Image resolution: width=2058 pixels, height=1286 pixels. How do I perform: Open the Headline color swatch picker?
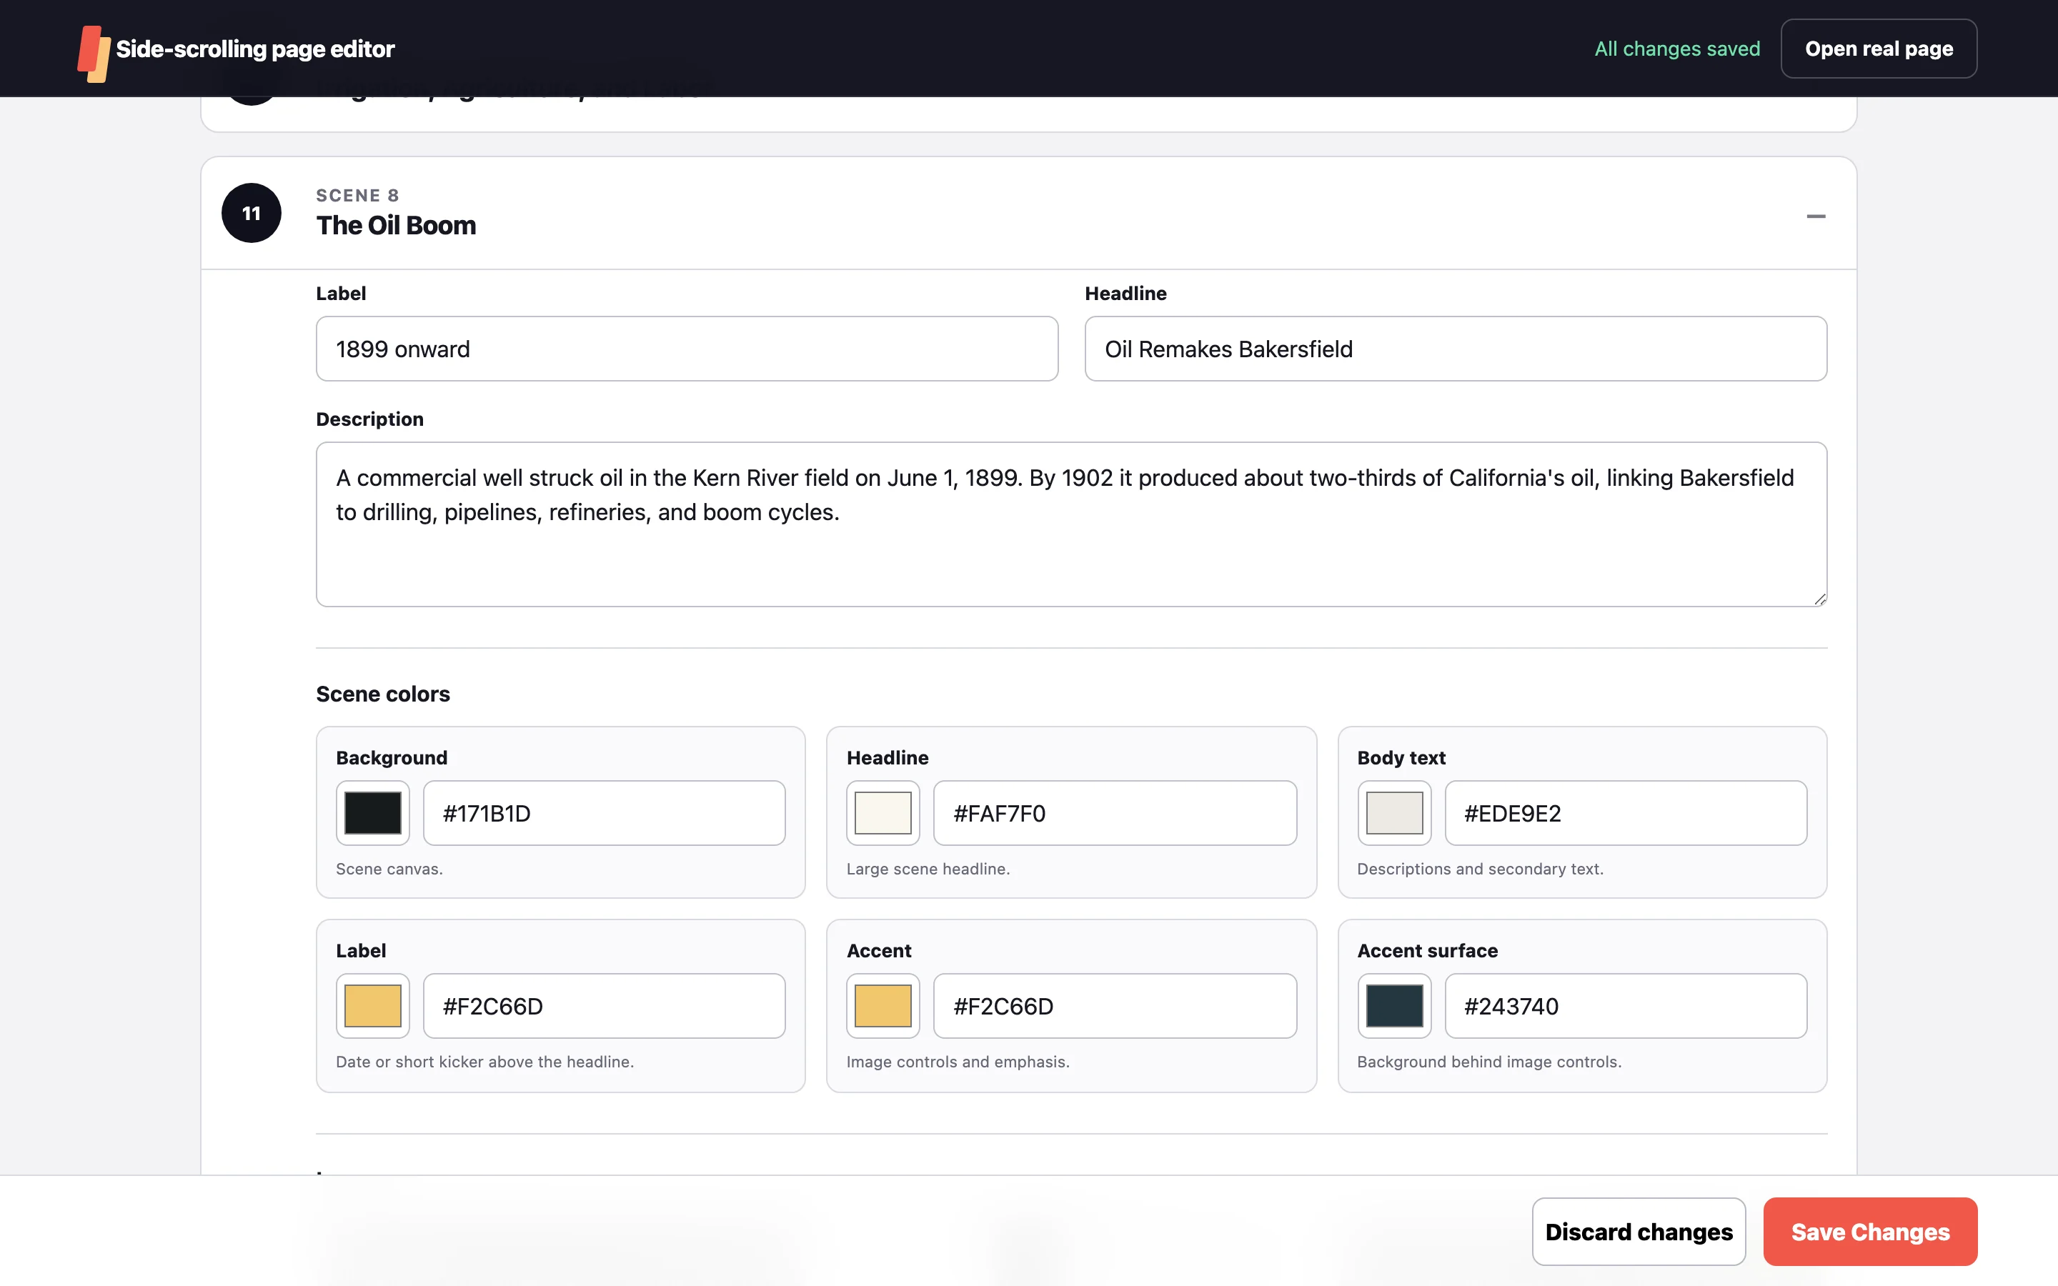pyautogui.click(x=883, y=813)
